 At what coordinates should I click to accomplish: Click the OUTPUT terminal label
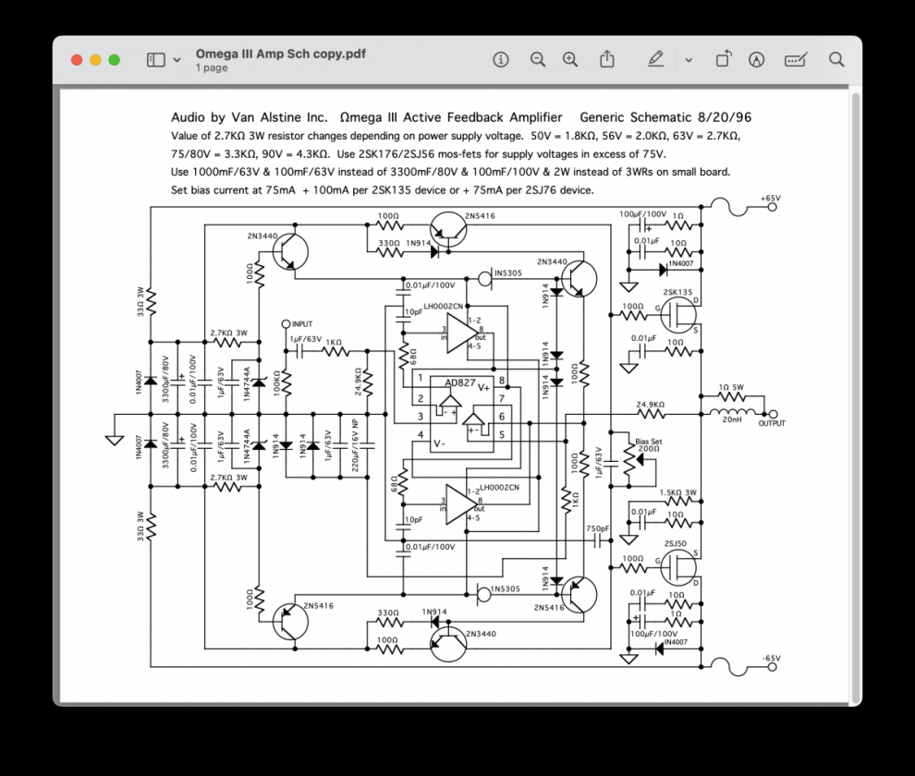click(x=772, y=424)
